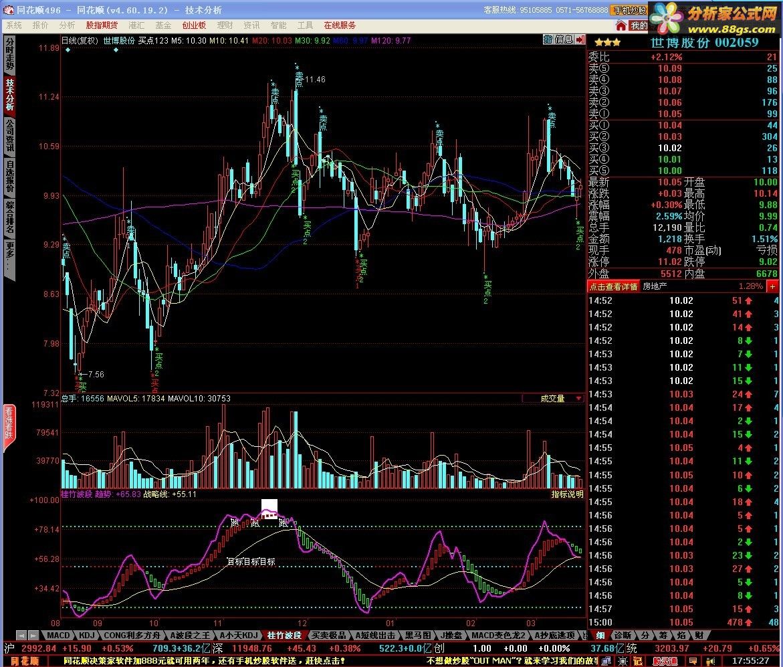Click the 同花顺 logo in status bar
The height and width of the screenshot is (667, 783).
pos(25,660)
